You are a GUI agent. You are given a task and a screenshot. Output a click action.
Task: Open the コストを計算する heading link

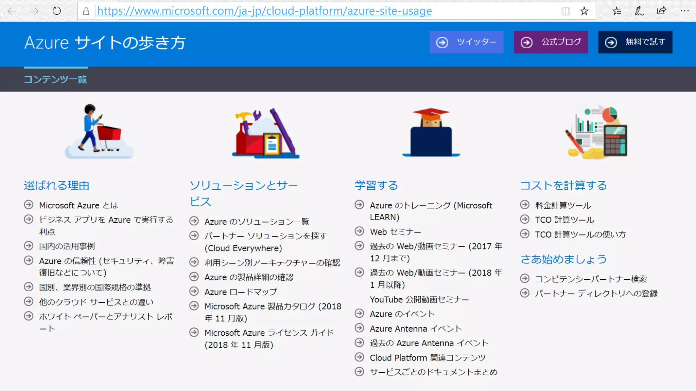click(x=563, y=186)
